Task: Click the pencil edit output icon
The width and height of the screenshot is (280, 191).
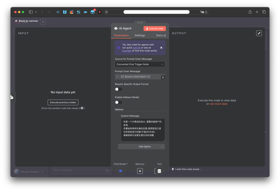Action: (x=259, y=33)
